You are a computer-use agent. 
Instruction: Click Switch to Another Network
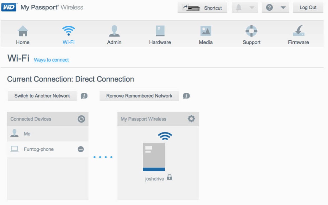tap(42, 96)
